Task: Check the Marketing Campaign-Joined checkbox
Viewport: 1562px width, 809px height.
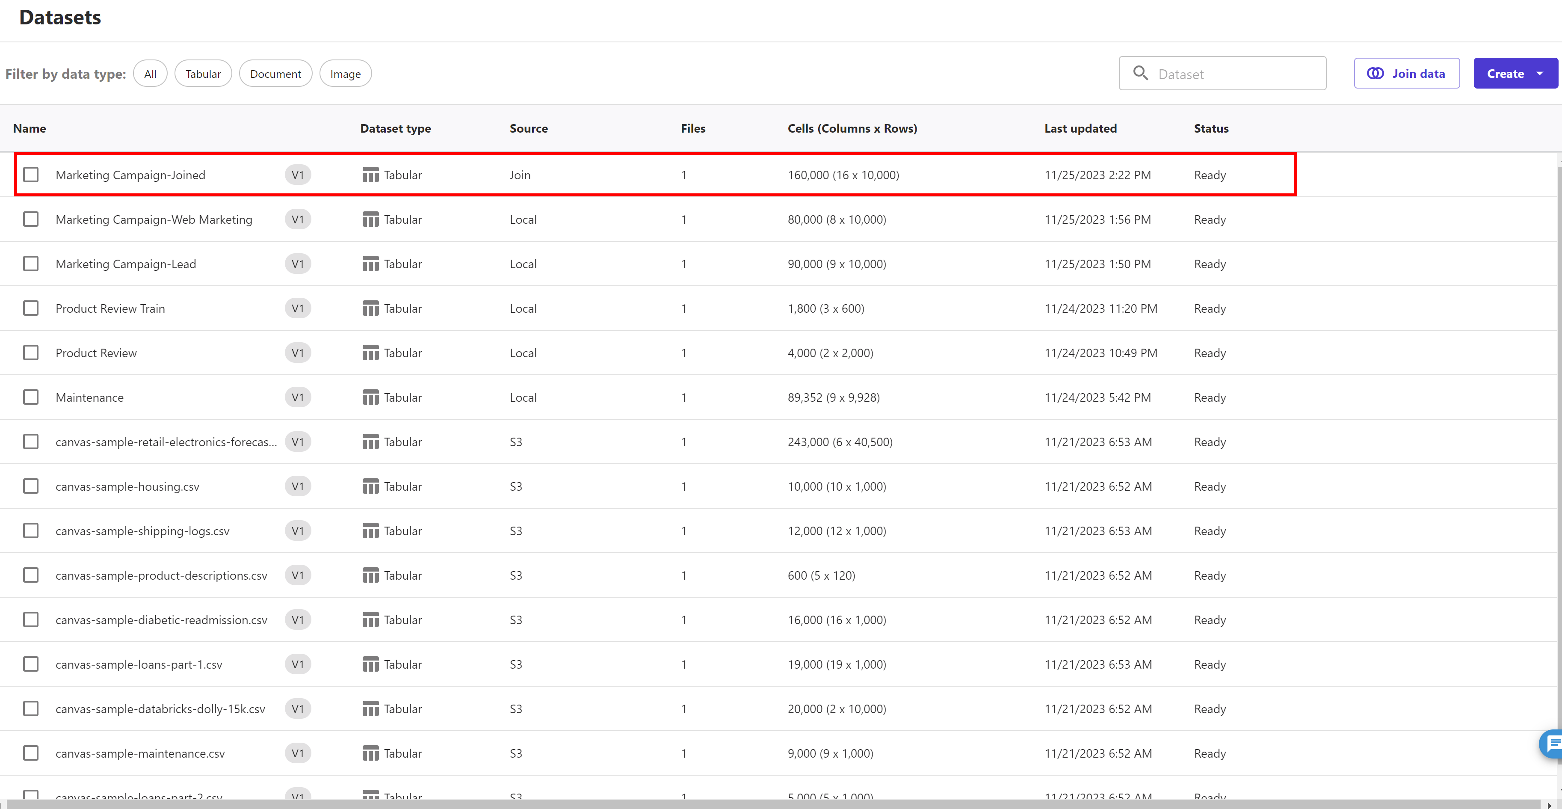Action: [x=31, y=175]
